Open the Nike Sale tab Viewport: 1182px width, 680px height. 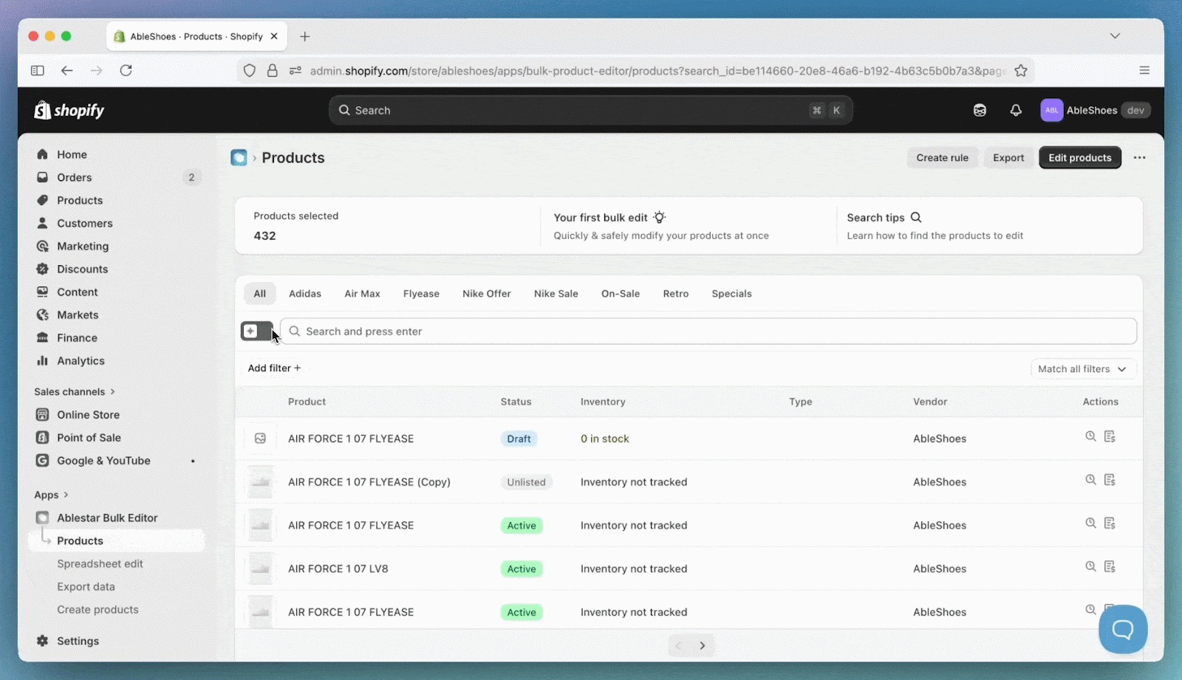pyautogui.click(x=556, y=293)
